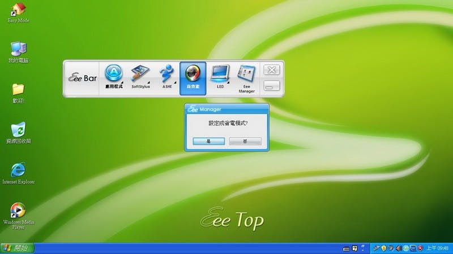Click the taskbar clock showing 09:48

click(x=437, y=248)
